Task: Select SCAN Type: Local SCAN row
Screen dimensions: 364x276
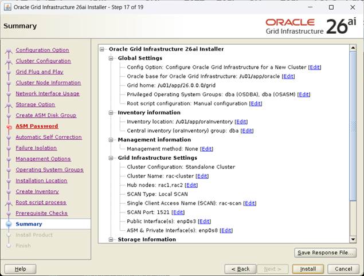Action: pos(157,194)
